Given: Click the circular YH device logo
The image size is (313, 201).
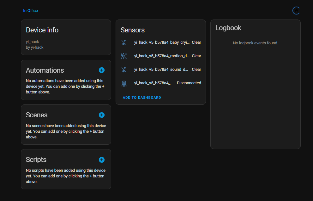Looking at the screenshot, I should (296, 10).
